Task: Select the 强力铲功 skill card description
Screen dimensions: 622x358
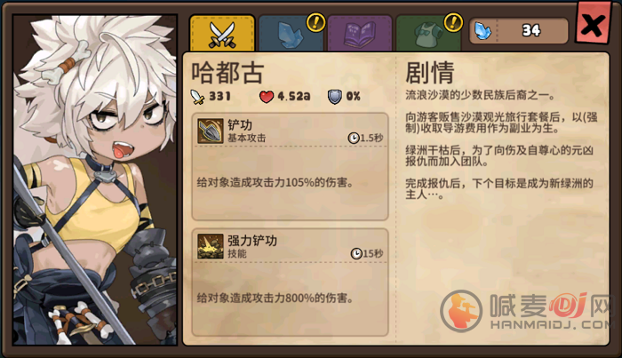Action: point(275,298)
